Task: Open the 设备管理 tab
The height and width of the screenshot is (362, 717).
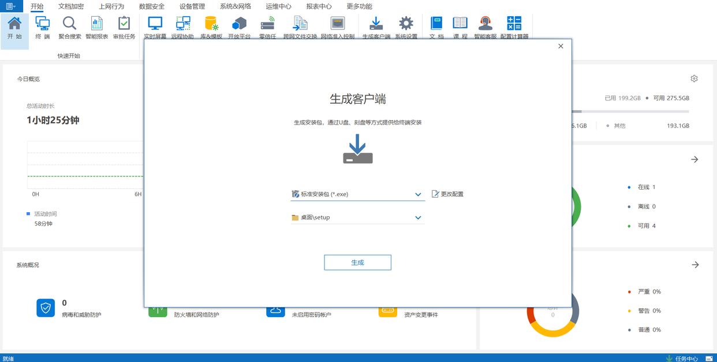Action: pos(192,6)
